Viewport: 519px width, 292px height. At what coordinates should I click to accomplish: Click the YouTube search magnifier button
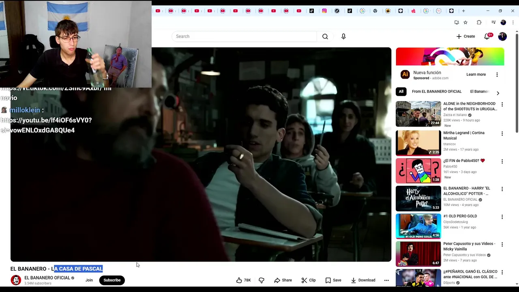325,36
